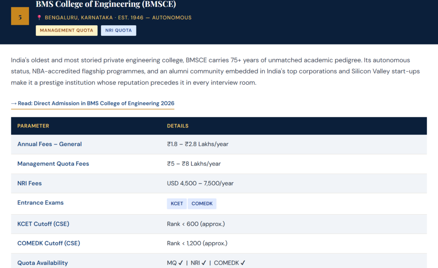Expand the Management Quota Fees row
The image size is (438, 268).
pyautogui.click(x=53, y=164)
